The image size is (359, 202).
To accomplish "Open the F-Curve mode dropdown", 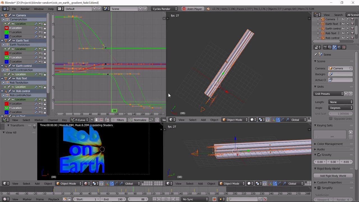I will (80, 120).
